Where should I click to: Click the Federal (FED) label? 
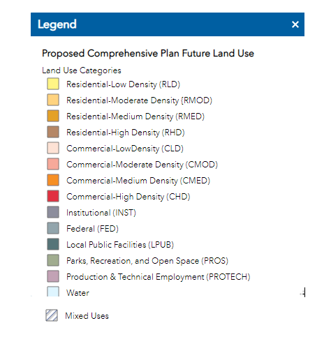[92, 229]
